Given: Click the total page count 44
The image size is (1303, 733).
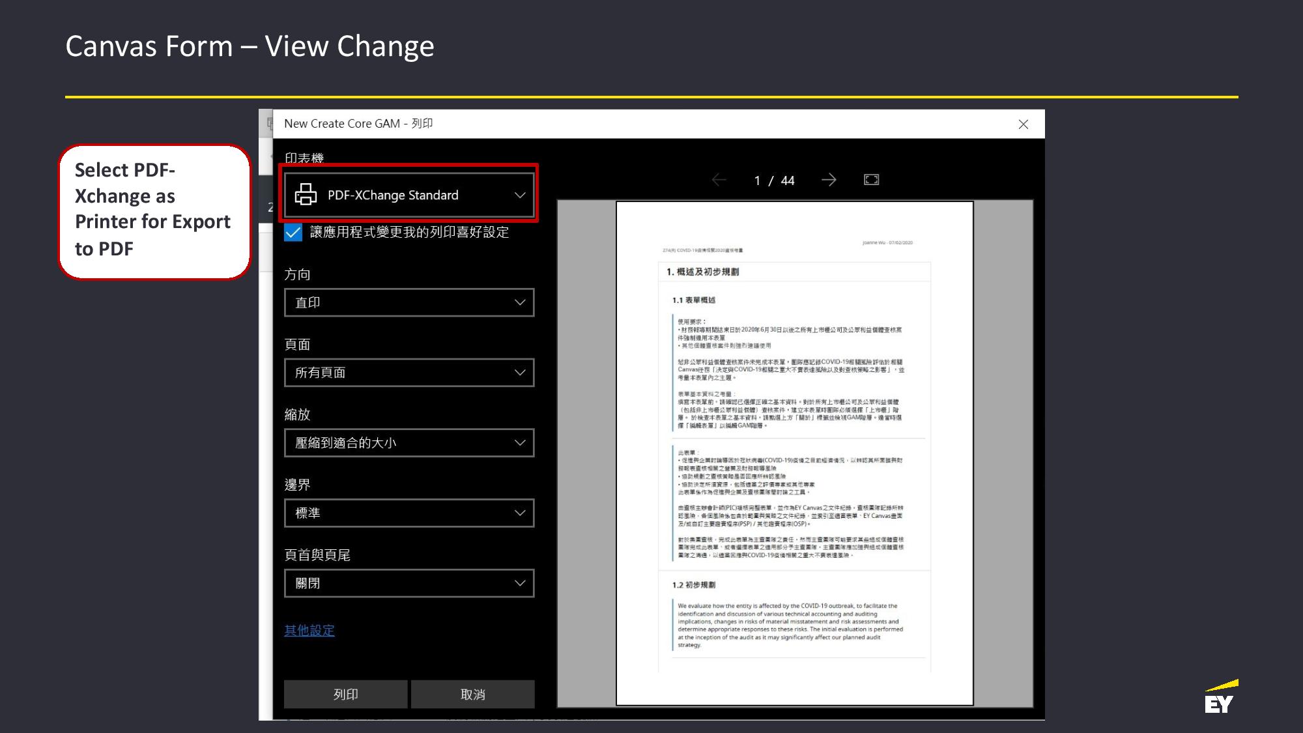Looking at the screenshot, I should (x=788, y=180).
